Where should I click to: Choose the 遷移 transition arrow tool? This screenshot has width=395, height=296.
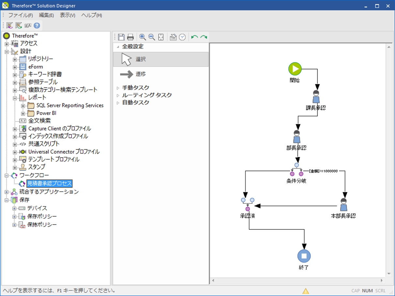pos(161,74)
